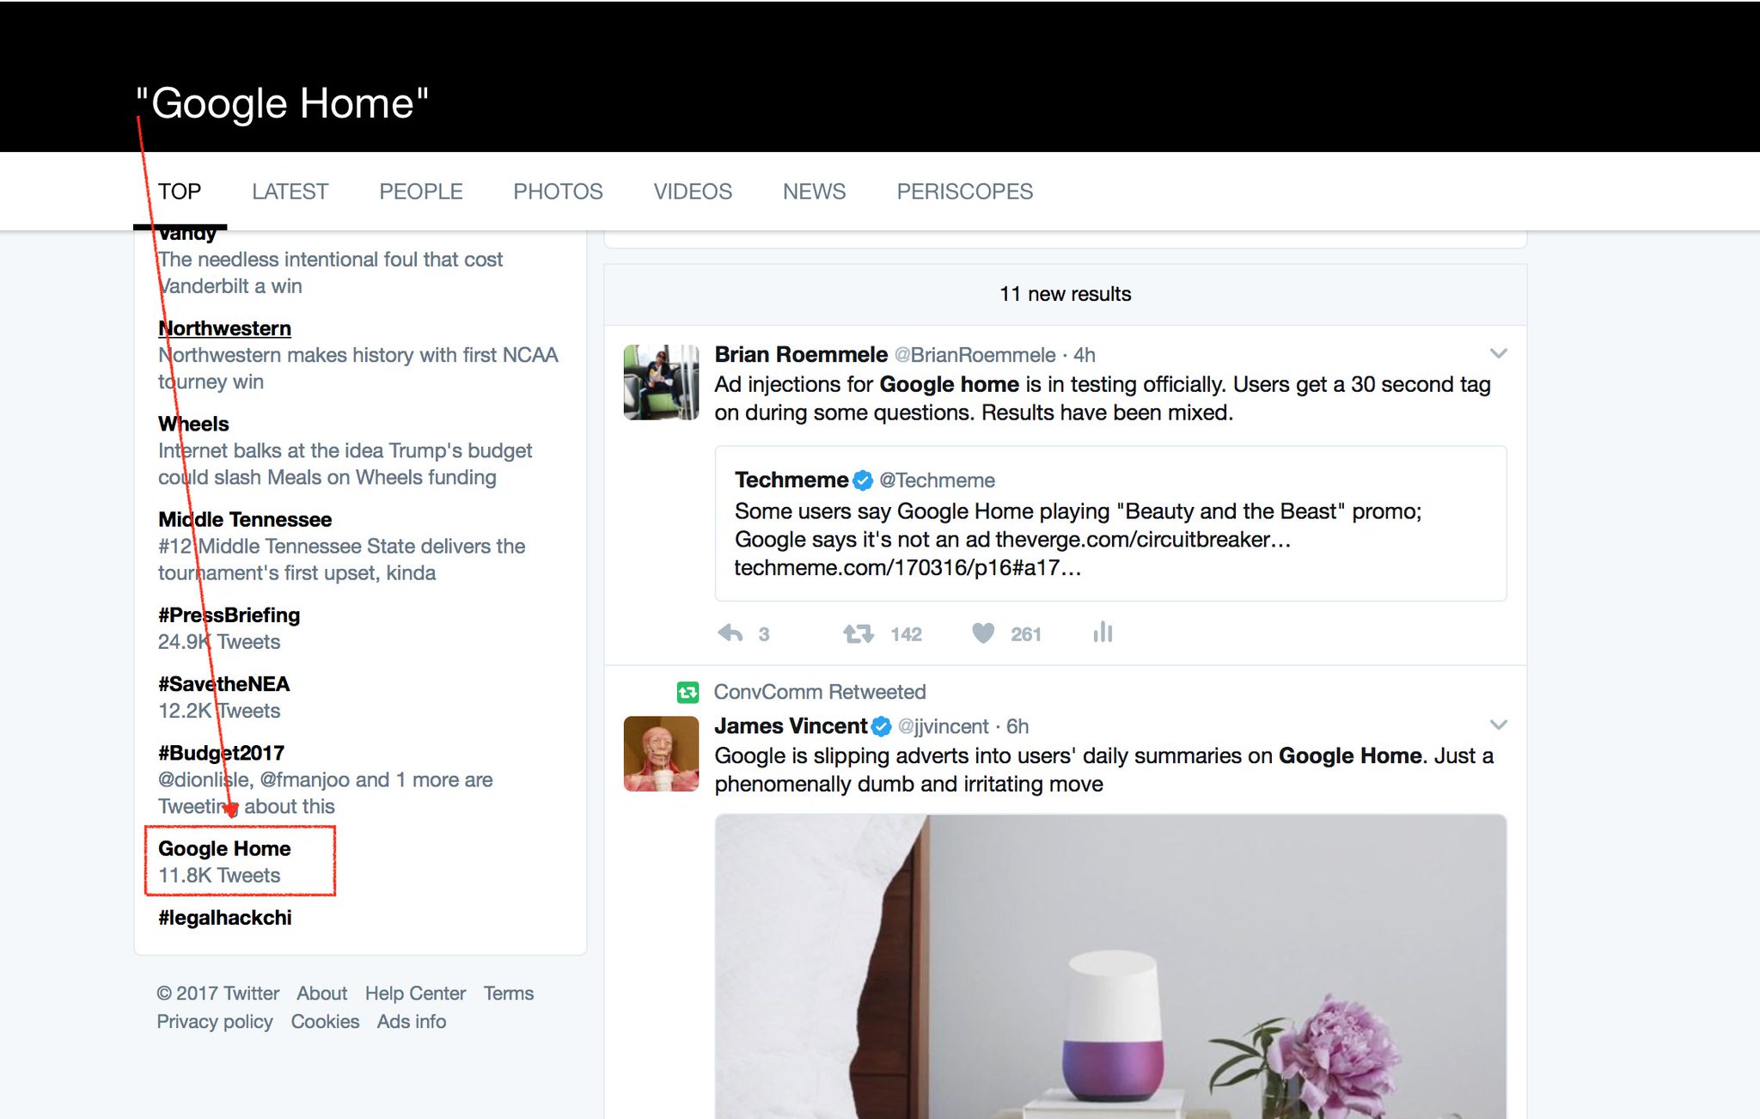Load the 11 new results

[1065, 294]
